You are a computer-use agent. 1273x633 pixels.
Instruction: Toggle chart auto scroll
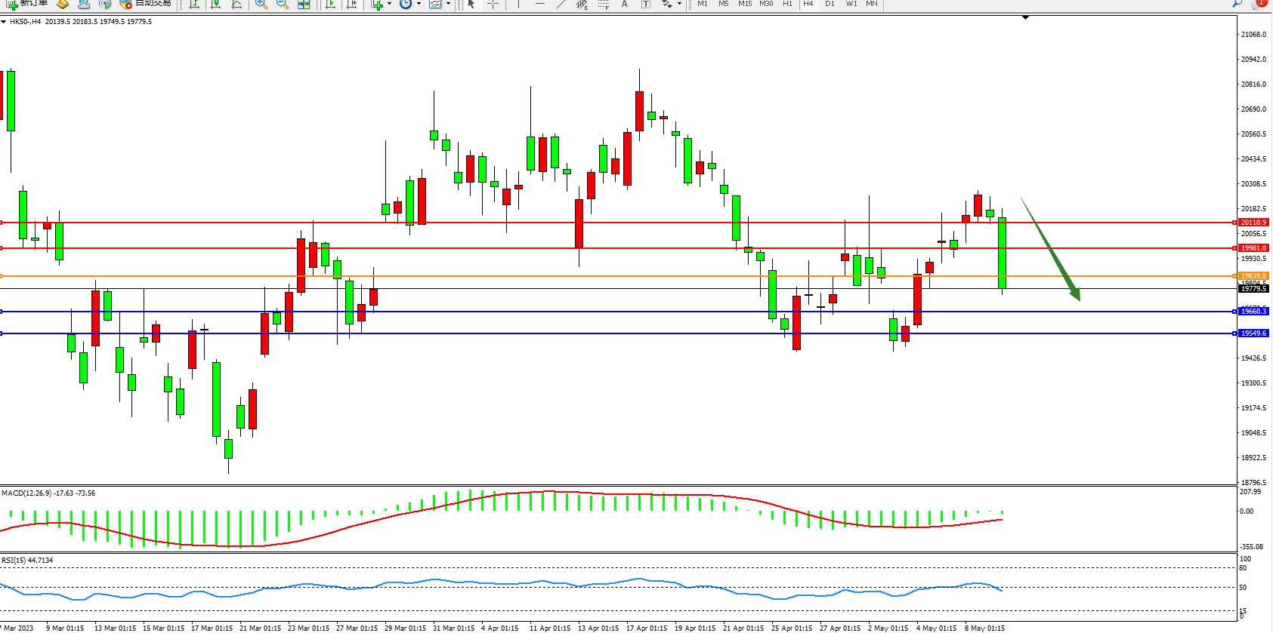[x=330, y=5]
